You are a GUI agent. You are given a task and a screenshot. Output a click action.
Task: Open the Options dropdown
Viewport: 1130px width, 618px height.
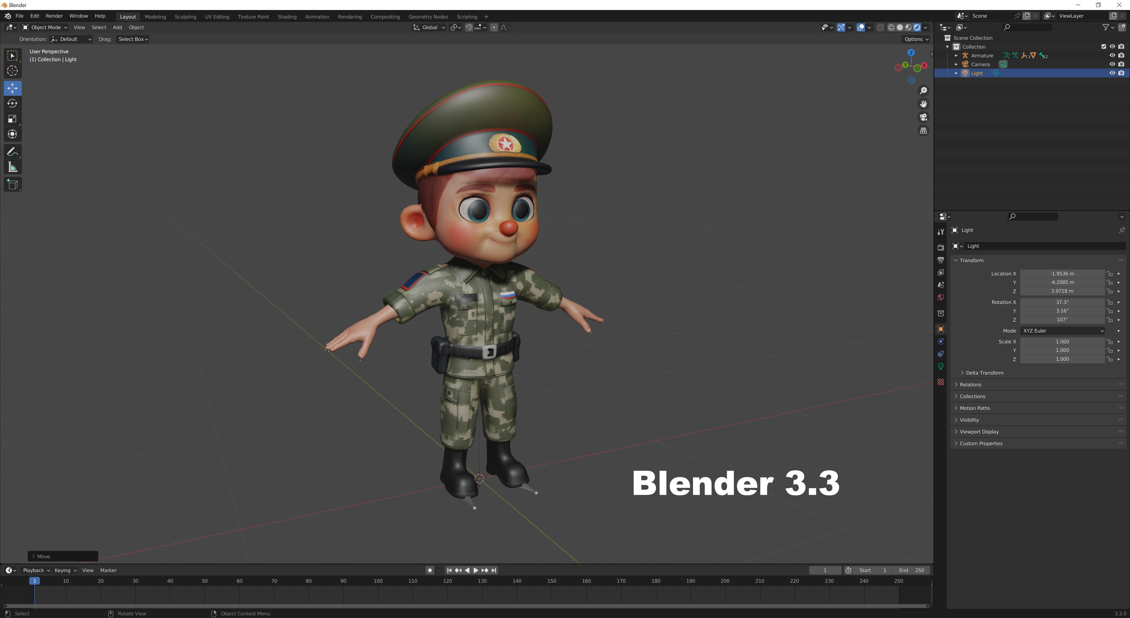pos(916,39)
